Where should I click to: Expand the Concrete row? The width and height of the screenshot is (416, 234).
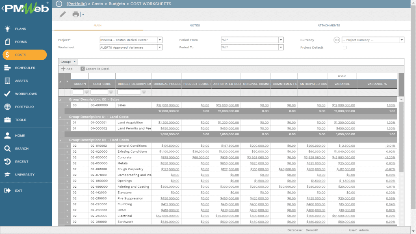coord(67,158)
